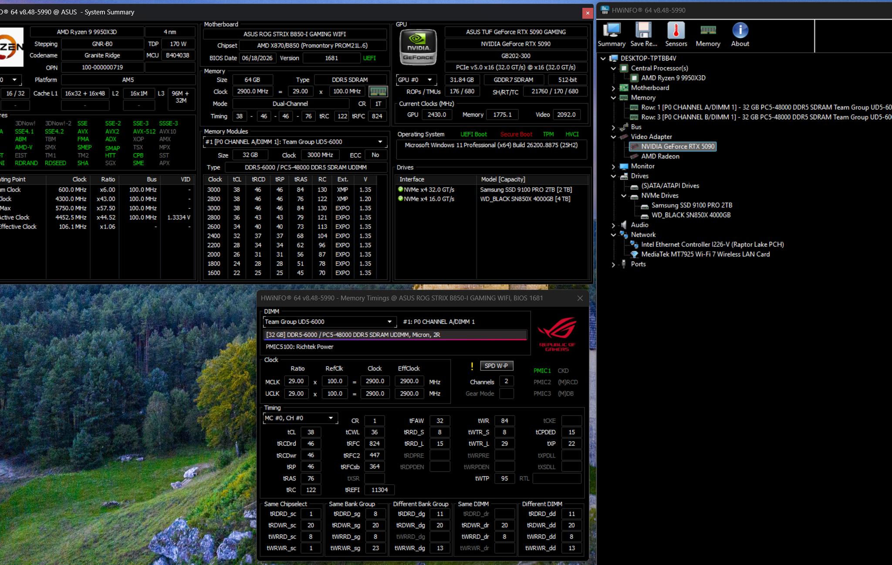The height and width of the screenshot is (565, 892).
Task: Expand the Audio tree node
Action: pos(614,225)
